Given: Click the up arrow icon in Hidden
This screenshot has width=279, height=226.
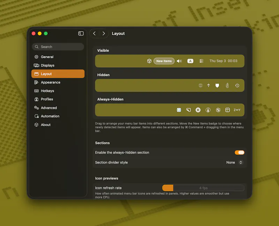Looking at the screenshot, I should click(x=209, y=85).
